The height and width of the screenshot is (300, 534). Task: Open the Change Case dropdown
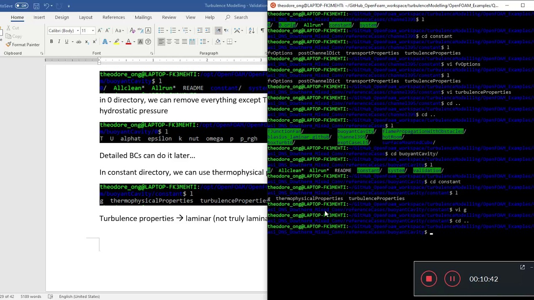pyautogui.click(x=119, y=30)
